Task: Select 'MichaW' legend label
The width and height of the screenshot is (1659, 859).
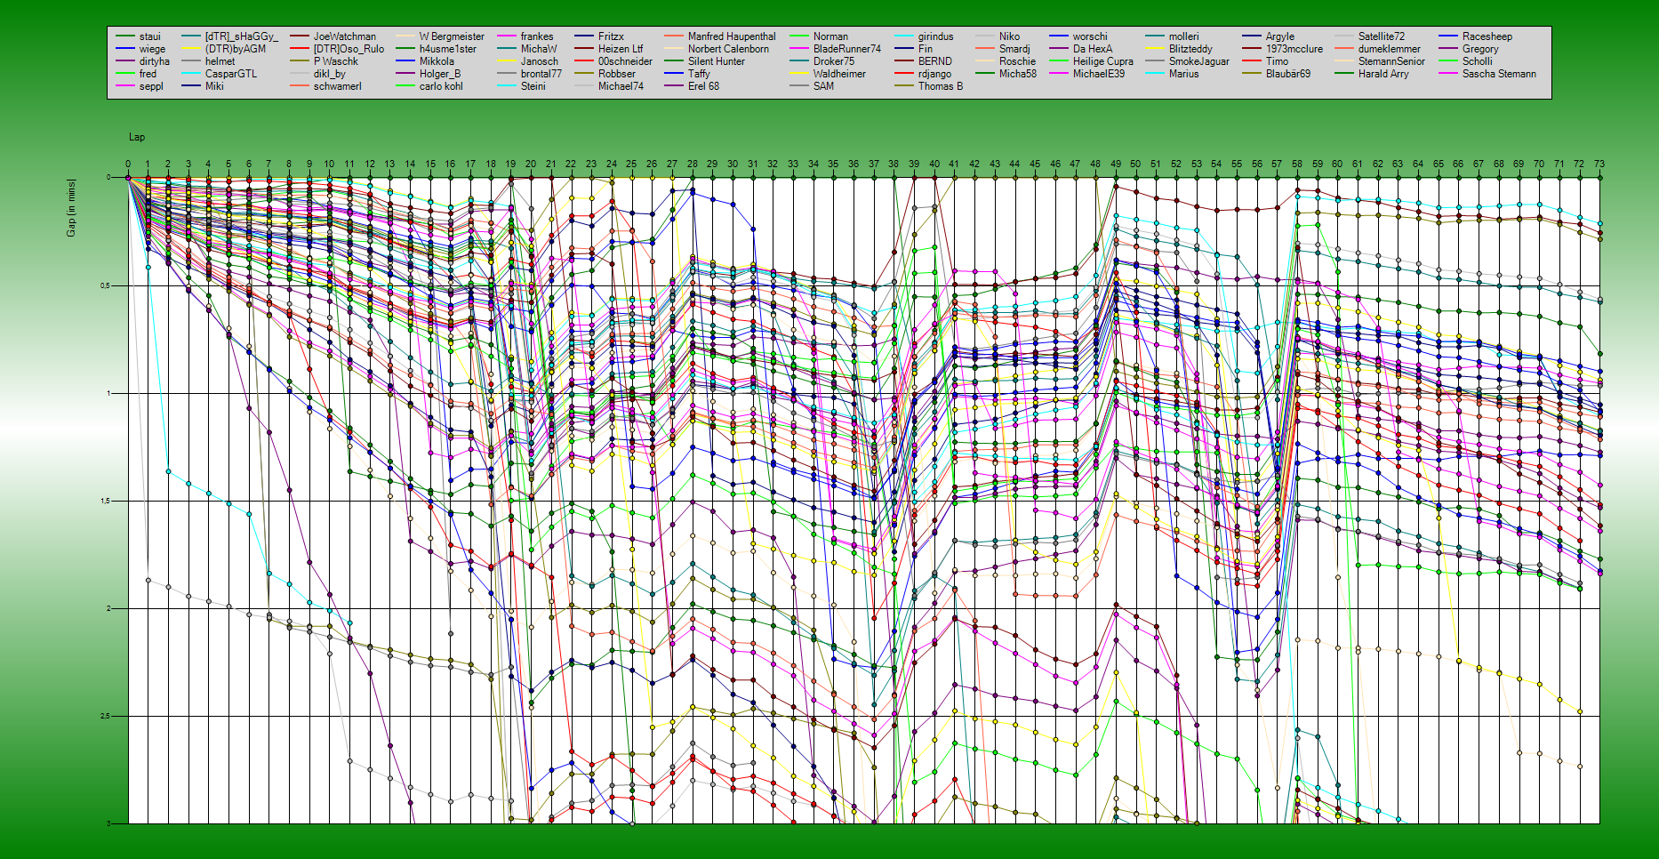Action: [527, 49]
